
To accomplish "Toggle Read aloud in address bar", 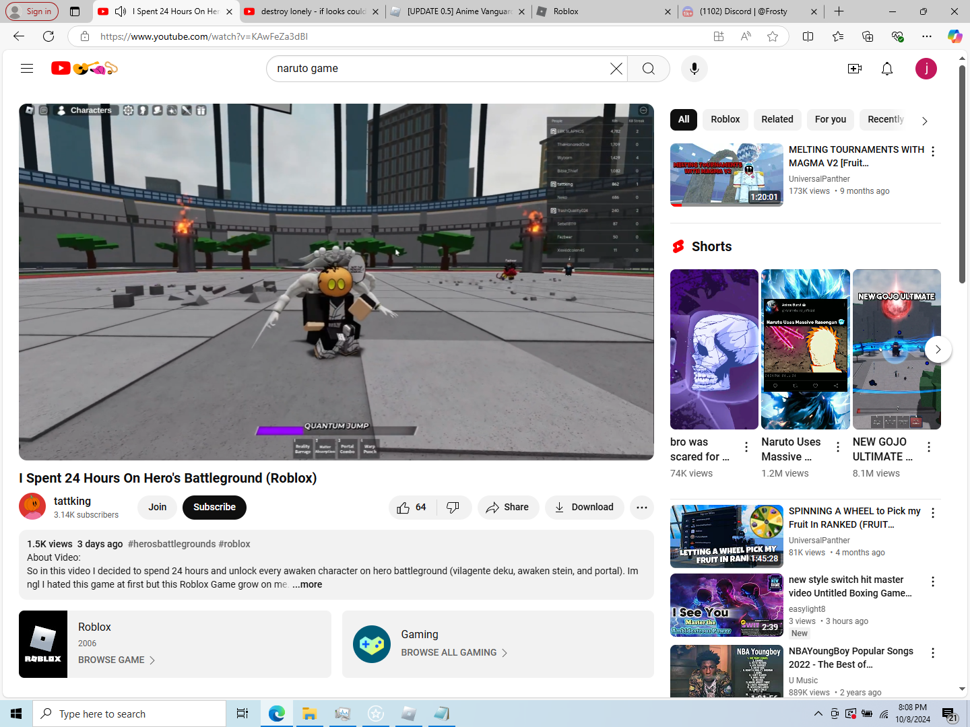I will pyautogui.click(x=746, y=36).
